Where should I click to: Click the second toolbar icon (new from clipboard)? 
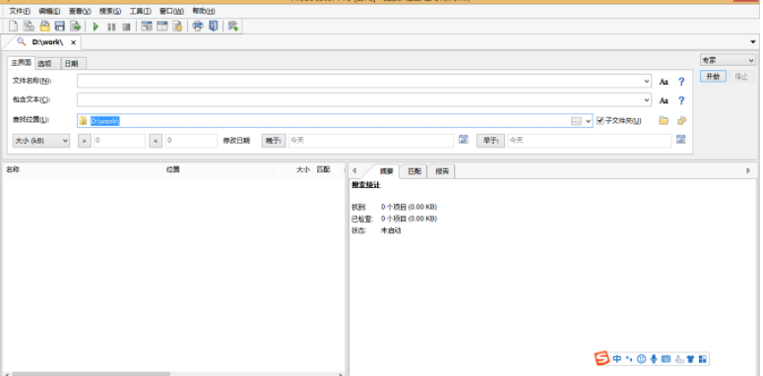click(29, 27)
